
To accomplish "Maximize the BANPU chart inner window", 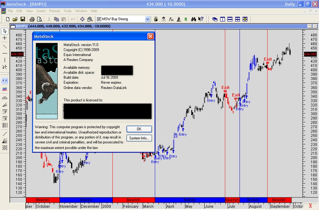I will coord(310,26).
